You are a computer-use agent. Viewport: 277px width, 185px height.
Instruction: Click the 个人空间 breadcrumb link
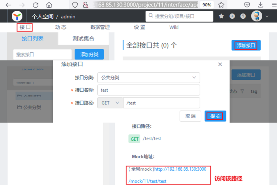click(x=42, y=16)
